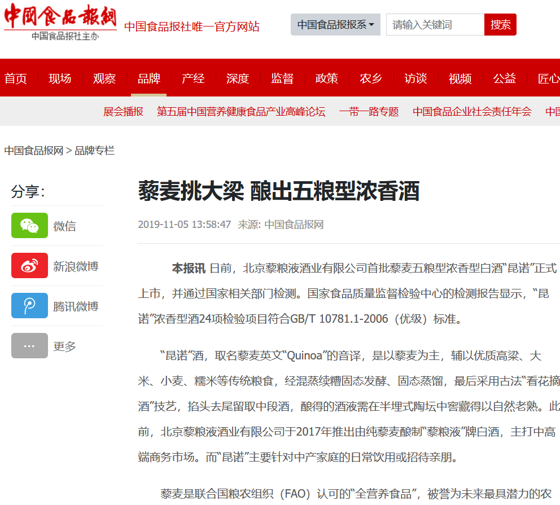Click the article title 藜麦挑大梁 酿出五粮型浓香酒
This screenshot has width=560, height=505.
279,191
